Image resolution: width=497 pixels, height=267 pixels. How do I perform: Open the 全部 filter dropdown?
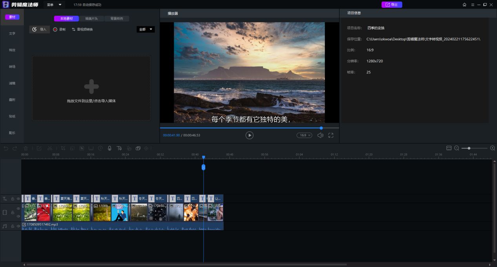(x=146, y=29)
